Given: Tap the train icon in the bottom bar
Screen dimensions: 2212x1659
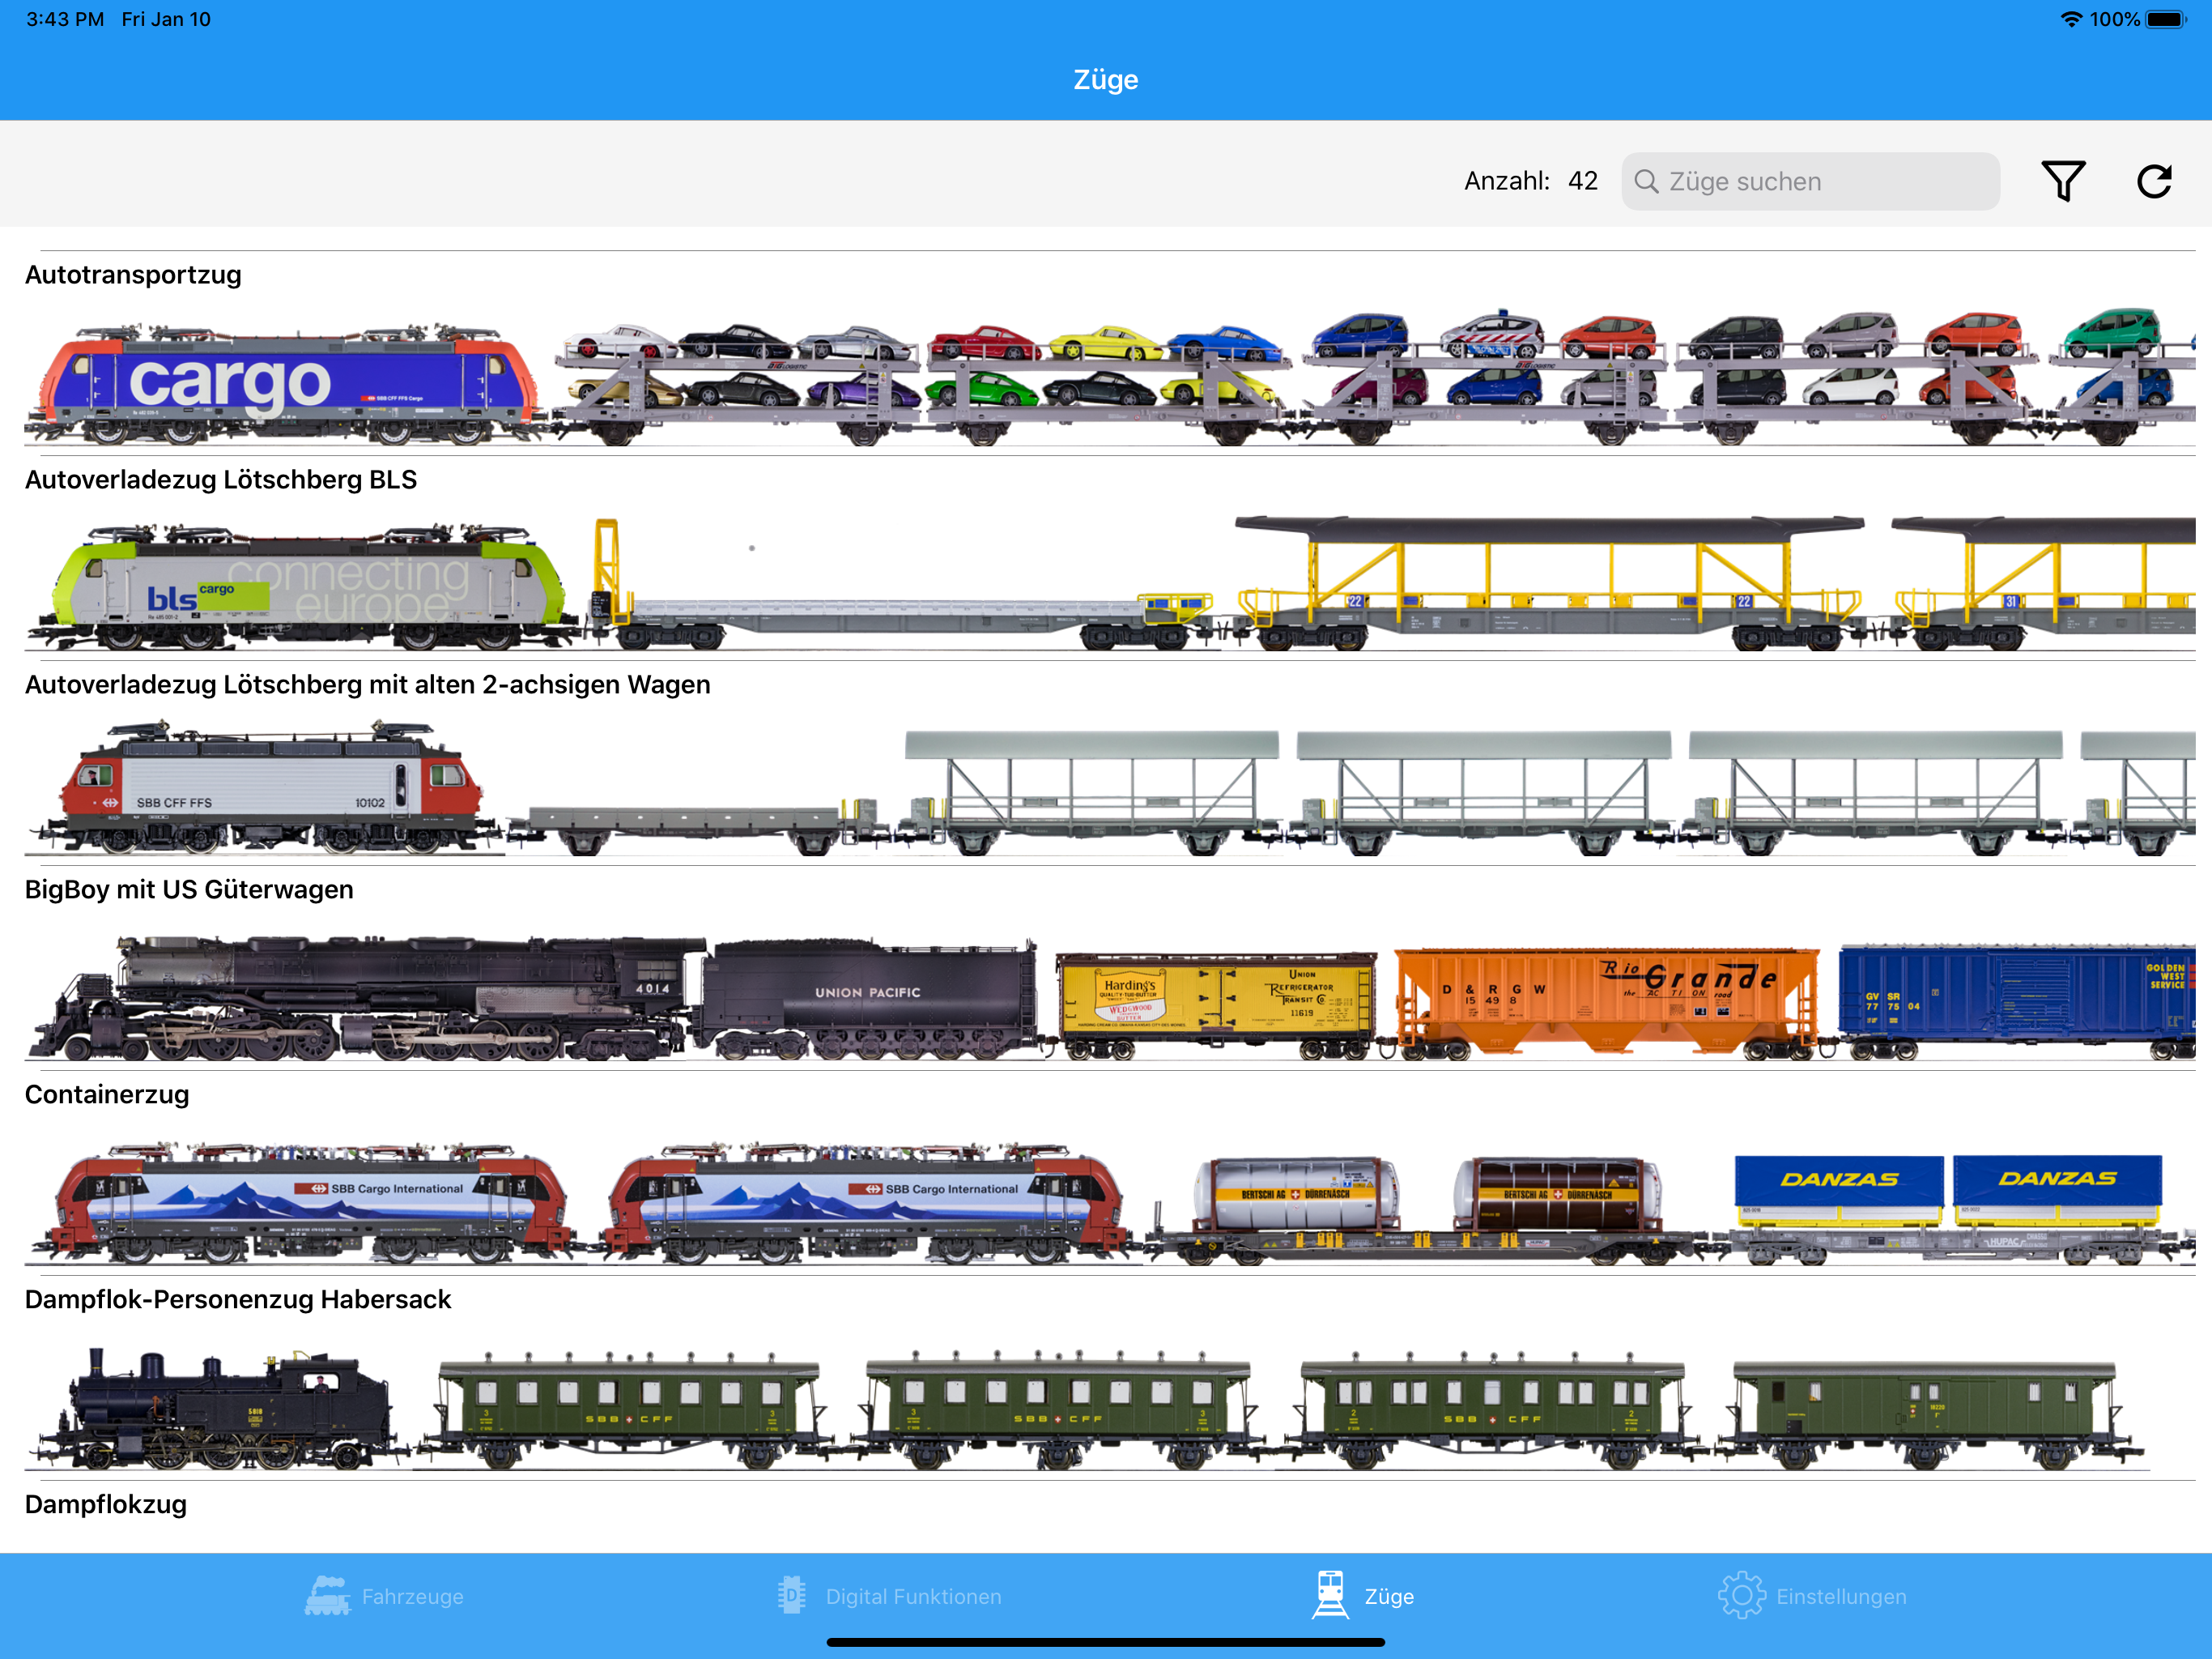Looking at the screenshot, I should pyautogui.click(x=1330, y=1595).
